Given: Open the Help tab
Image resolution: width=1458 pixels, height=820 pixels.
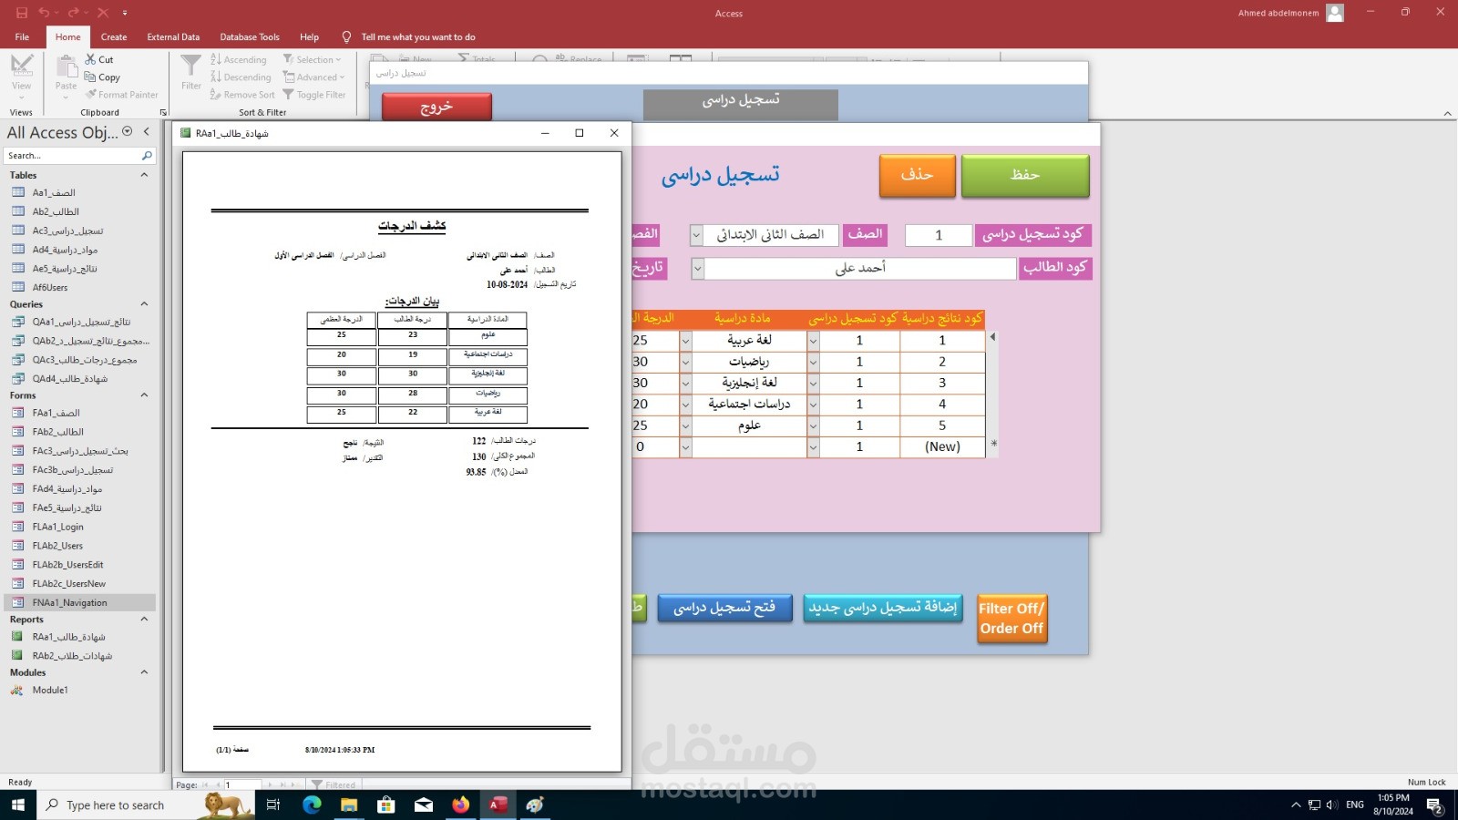Looking at the screenshot, I should 309,37.
